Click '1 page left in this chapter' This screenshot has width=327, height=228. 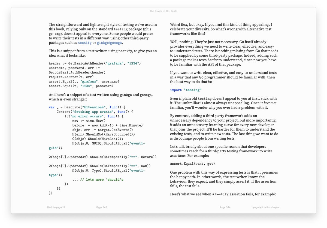(265, 207)
